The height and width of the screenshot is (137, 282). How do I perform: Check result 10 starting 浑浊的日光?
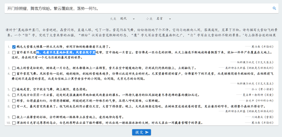[x=14, y=123]
